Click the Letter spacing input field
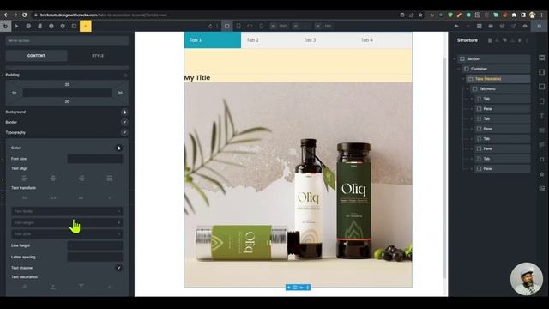549x309 pixels. (95, 257)
